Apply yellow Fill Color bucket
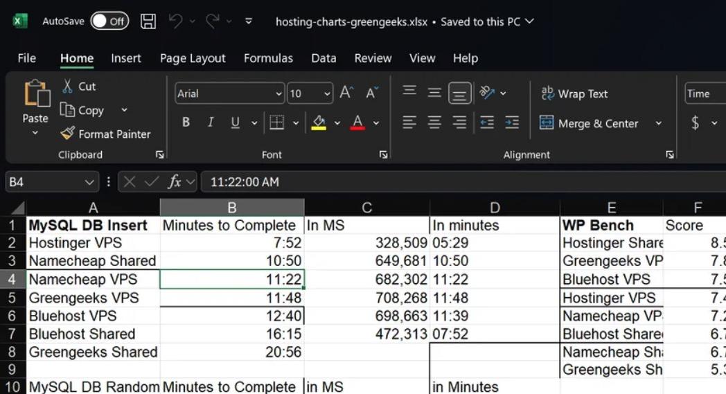The height and width of the screenshot is (394, 726). pyautogui.click(x=319, y=123)
